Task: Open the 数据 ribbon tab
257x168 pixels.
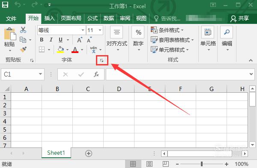Action: pos(108,18)
